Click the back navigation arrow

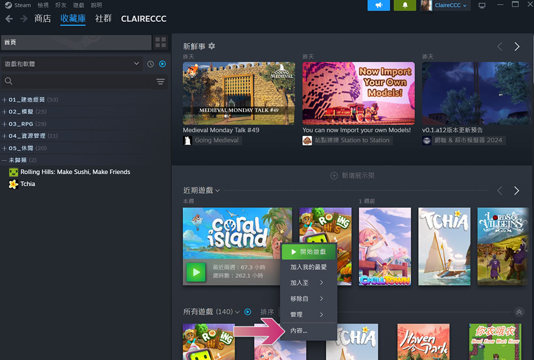tap(9, 18)
